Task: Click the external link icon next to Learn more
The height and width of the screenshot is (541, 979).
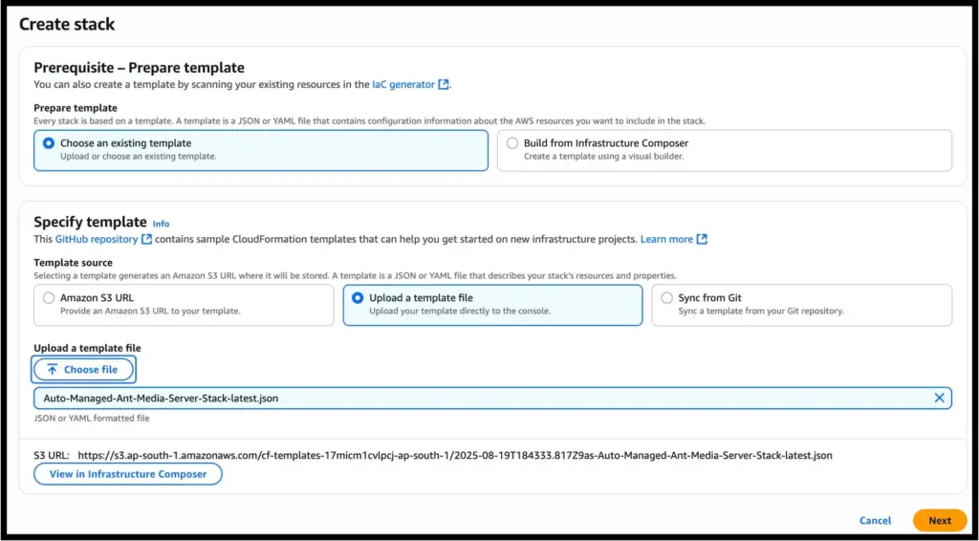Action: tap(702, 239)
